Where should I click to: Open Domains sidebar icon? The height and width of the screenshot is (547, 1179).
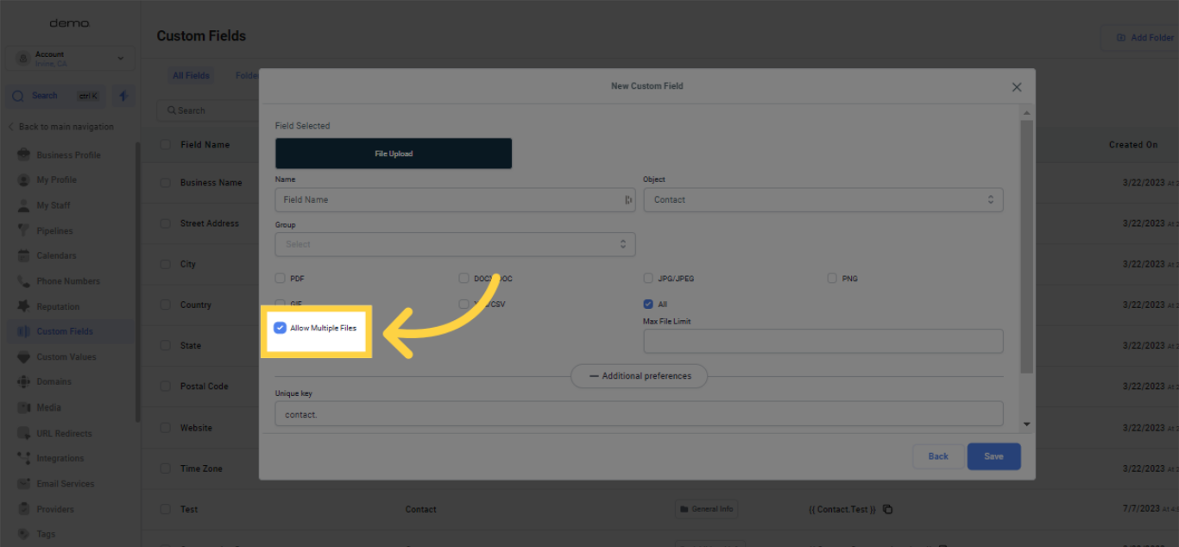click(23, 382)
